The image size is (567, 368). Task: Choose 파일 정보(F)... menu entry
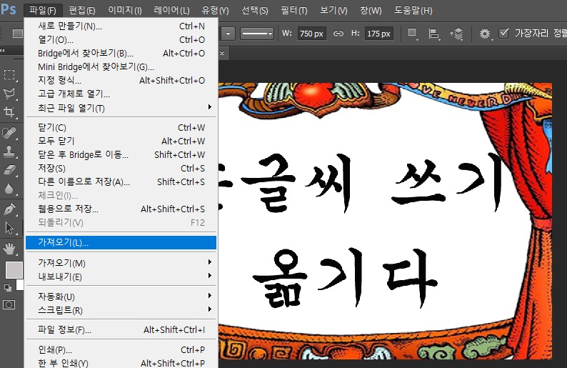(121, 329)
